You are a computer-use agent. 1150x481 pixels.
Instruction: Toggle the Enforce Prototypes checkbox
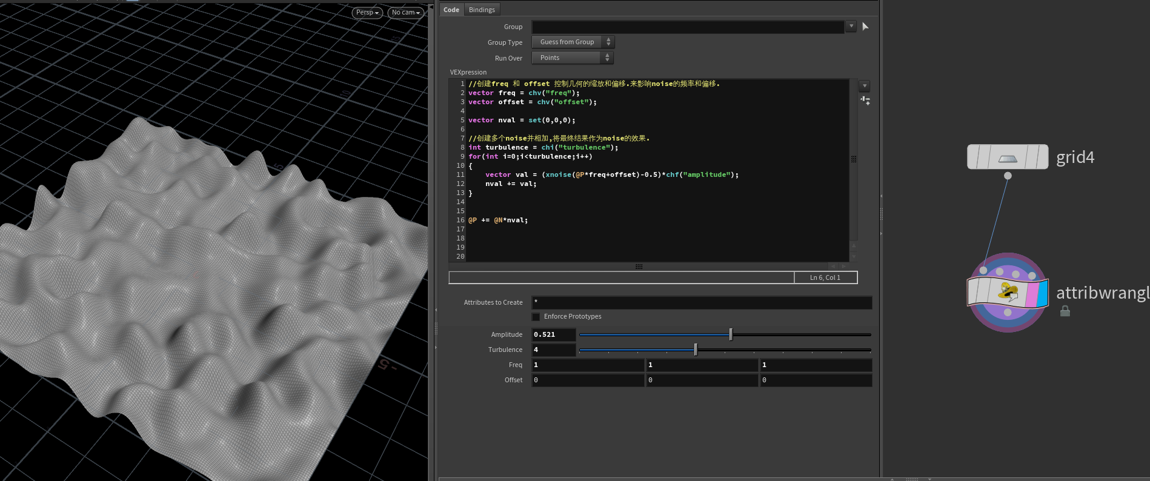pos(536,317)
